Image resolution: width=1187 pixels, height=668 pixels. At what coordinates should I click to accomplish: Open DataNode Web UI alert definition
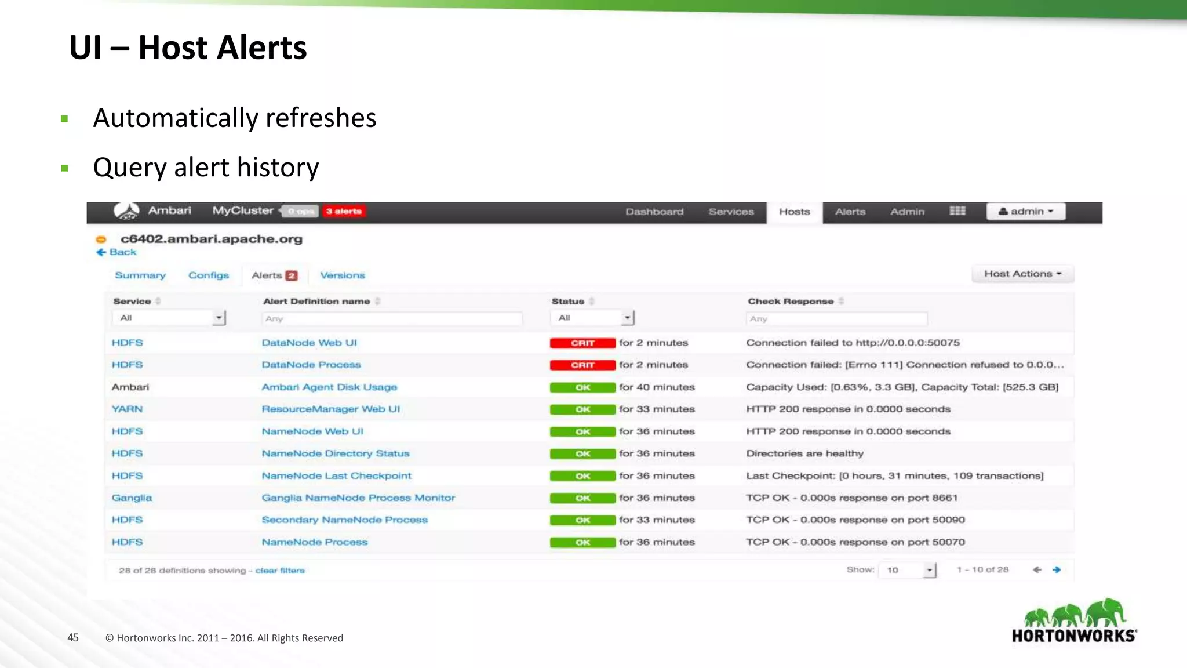pyautogui.click(x=310, y=343)
